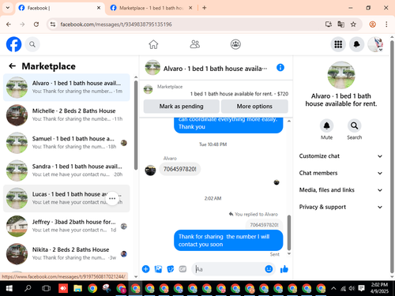Click the page vertical scrollbar
Screen dimensions: 395x296
[392, 156]
